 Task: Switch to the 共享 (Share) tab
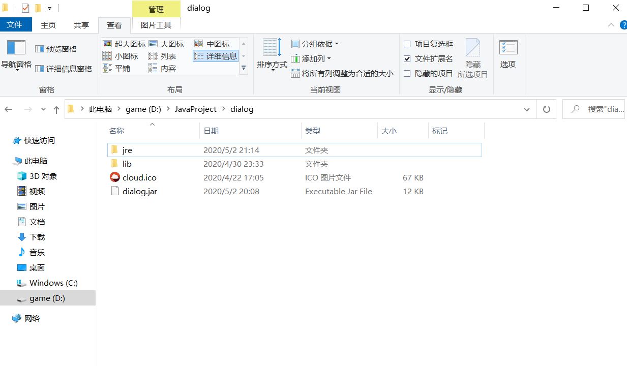81,25
